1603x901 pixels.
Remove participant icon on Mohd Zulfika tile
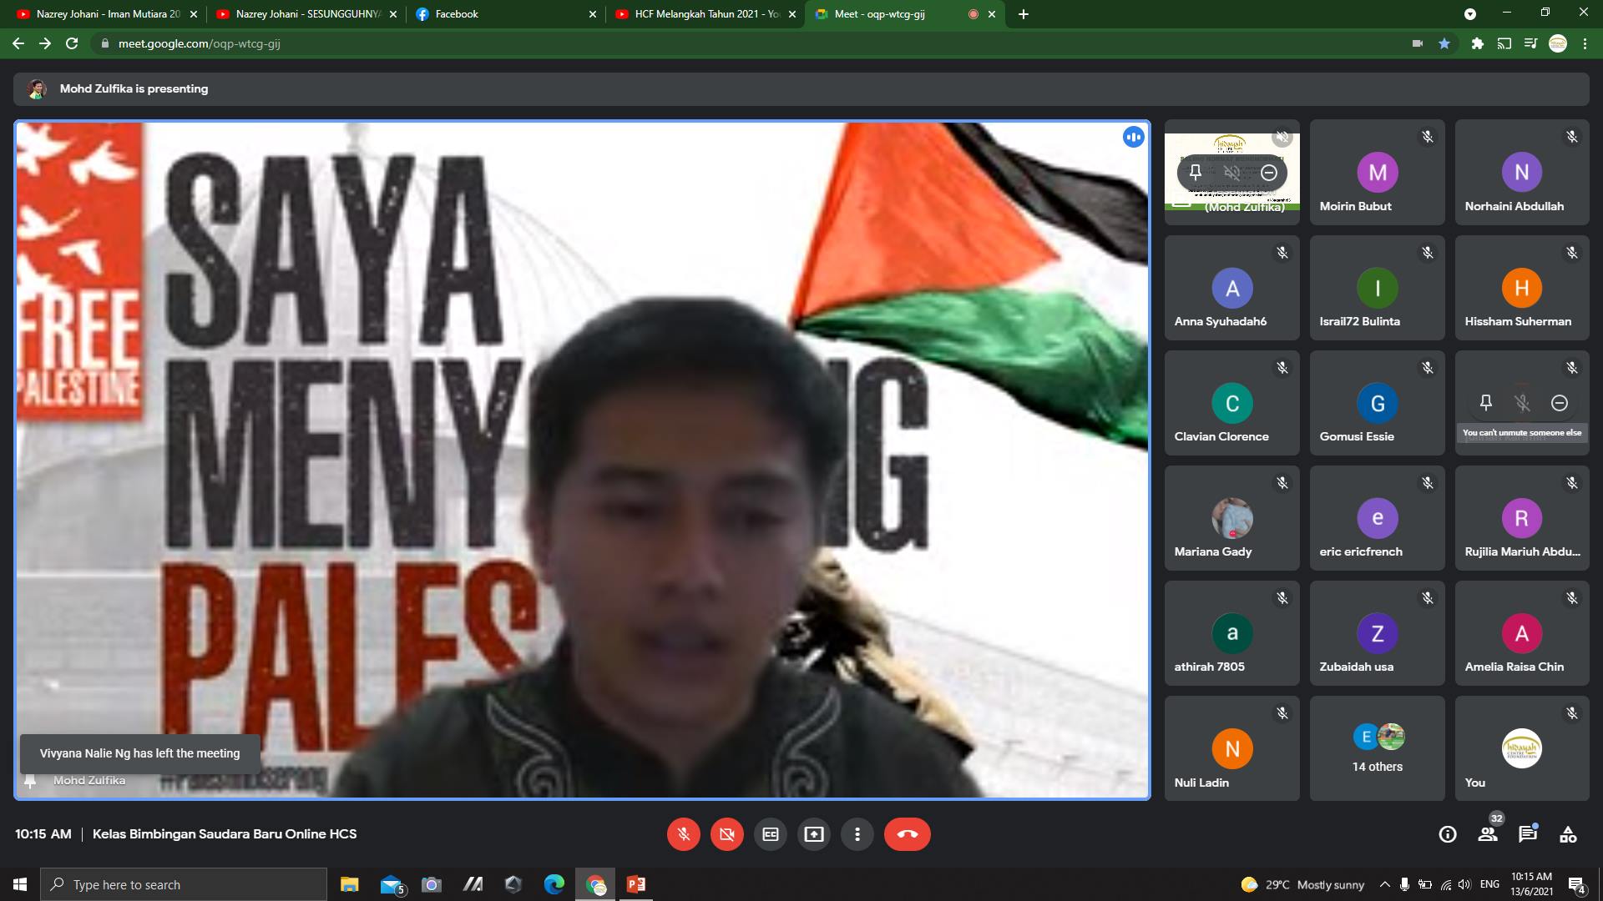[x=1269, y=173]
